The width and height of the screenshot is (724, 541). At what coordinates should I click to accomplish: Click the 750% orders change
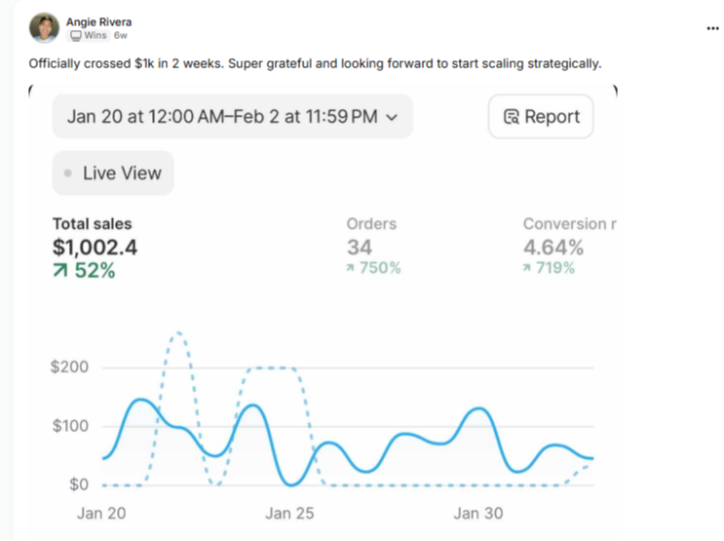tap(373, 268)
